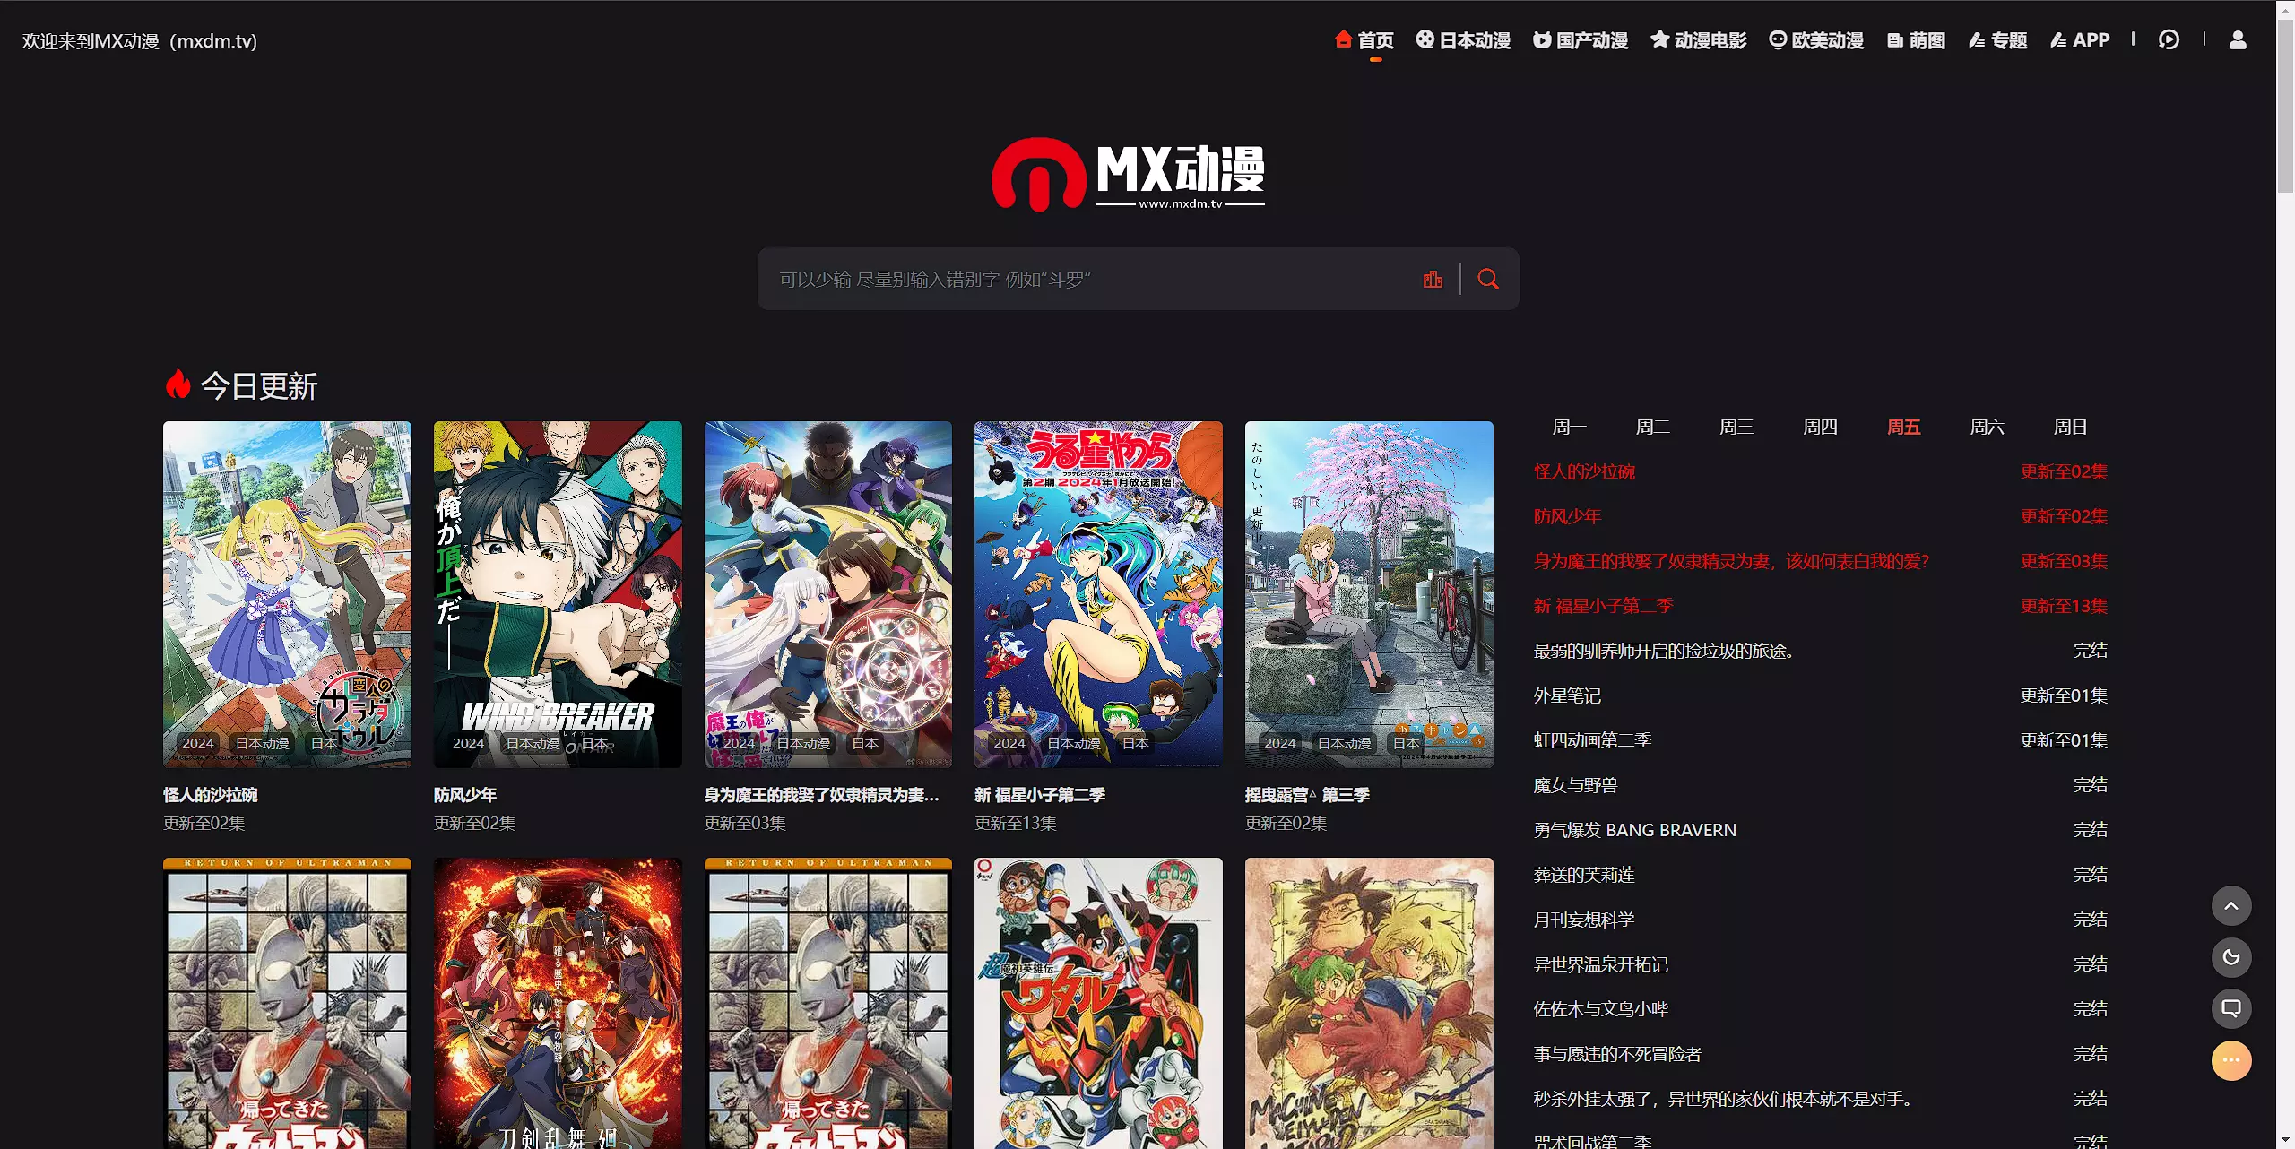
Task: Open the watch history play icon
Action: (x=2169, y=40)
